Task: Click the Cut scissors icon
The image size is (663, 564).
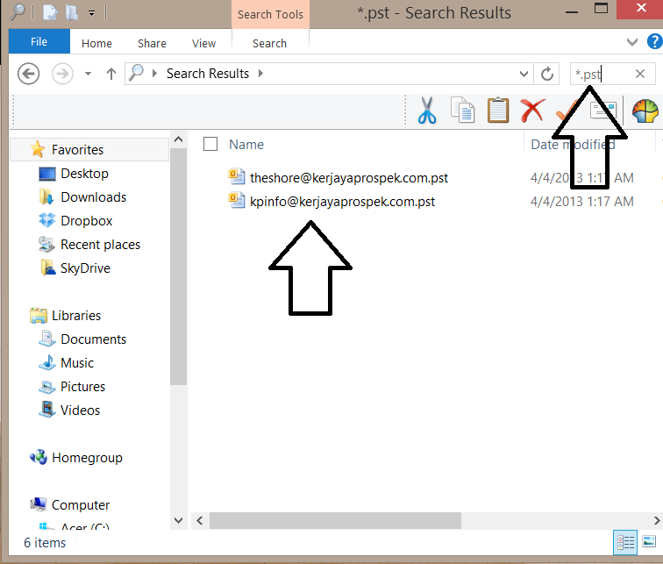Action: [426, 111]
